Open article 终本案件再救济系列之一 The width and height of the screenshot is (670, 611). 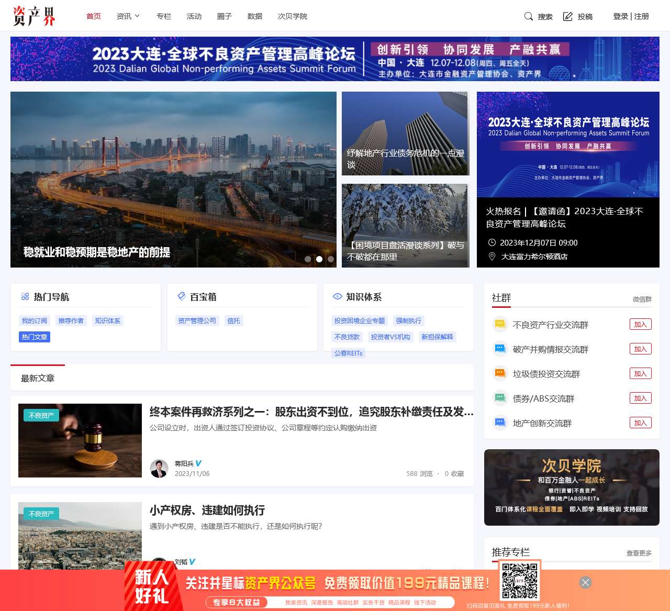point(311,412)
